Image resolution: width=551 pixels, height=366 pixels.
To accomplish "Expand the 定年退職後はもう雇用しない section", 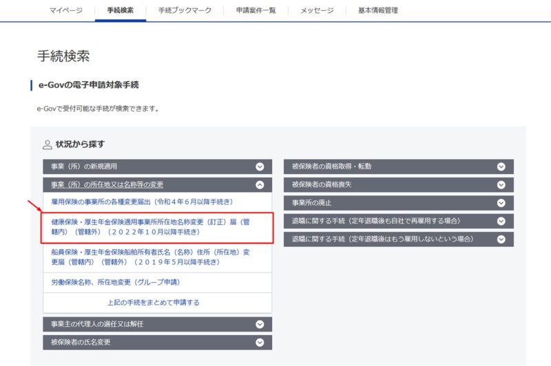I will pyautogui.click(x=501, y=239).
